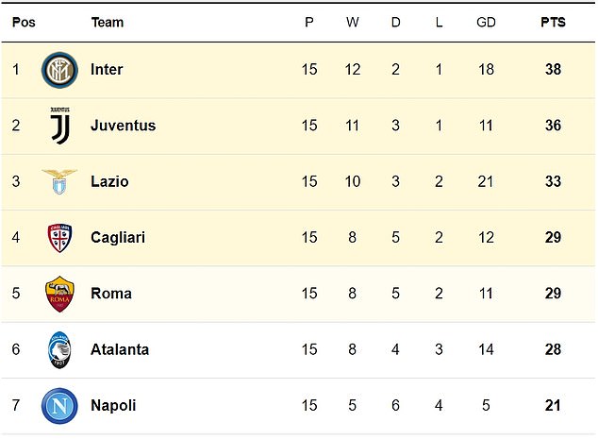Click the Atalanta club badge
598x439 pixels.
coord(58,349)
